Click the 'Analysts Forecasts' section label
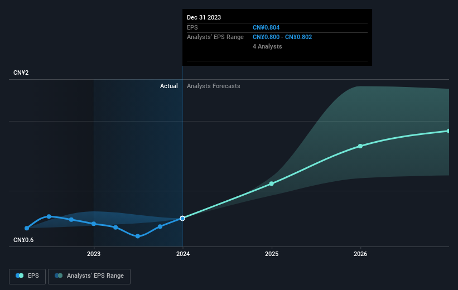 [x=214, y=86]
